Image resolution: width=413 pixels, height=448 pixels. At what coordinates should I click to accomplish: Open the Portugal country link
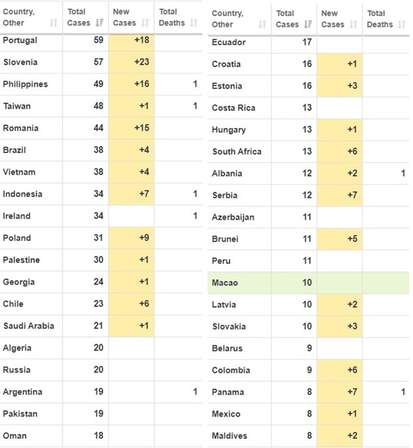pyautogui.click(x=20, y=40)
